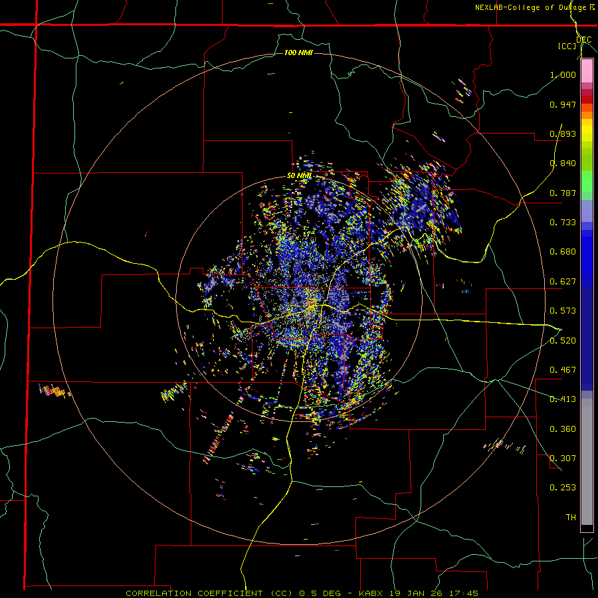
Task: Click the bright green band on color bar
Action: tap(587, 181)
